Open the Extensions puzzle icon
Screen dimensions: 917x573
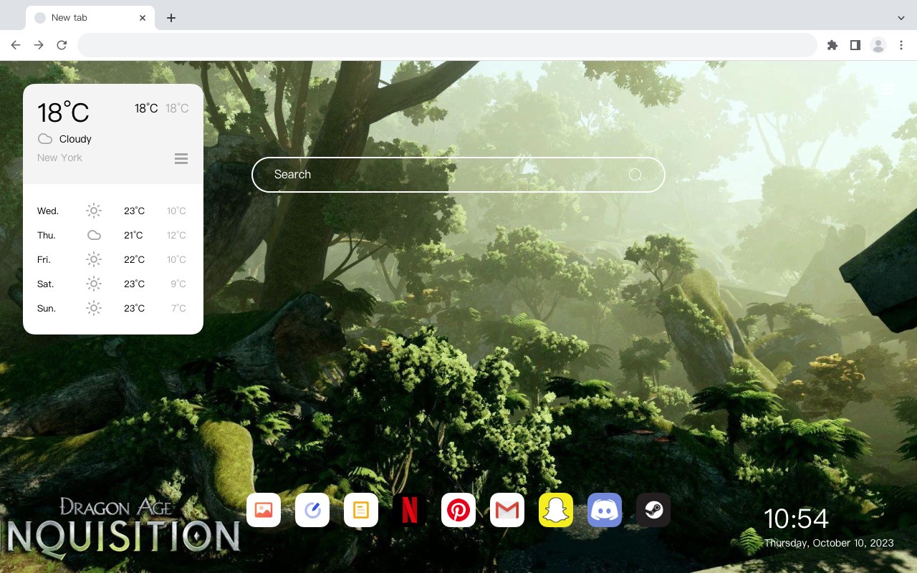pos(832,45)
